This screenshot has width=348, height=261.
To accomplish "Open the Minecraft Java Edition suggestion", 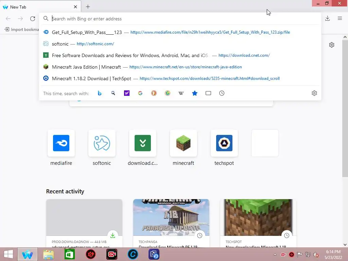I will coord(180,67).
